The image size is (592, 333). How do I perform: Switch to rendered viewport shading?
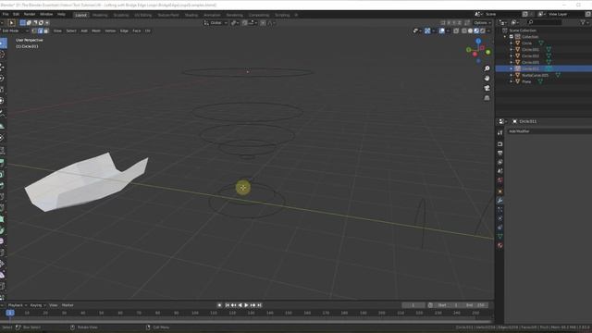(x=482, y=31)
